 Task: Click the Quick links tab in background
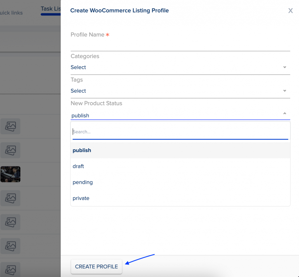[x=11, y=13]
